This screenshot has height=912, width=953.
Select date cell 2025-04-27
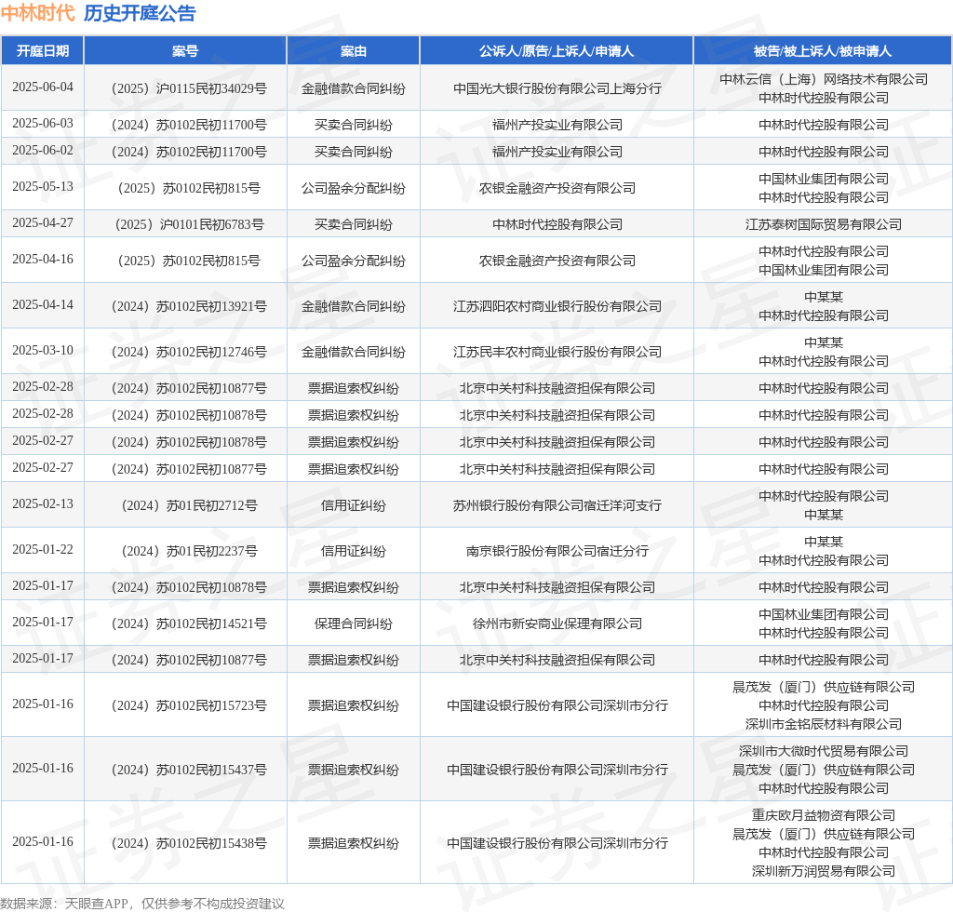[x=43, y=223]
